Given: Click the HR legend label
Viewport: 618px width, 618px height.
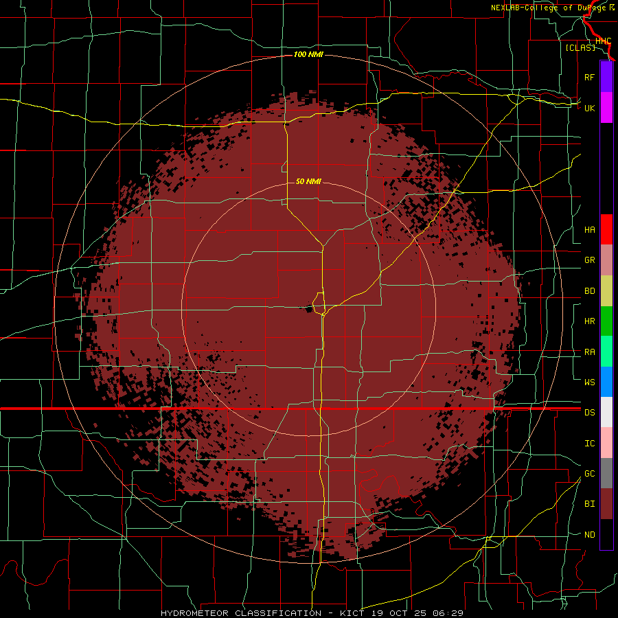Looking at the screenshot, I should click(589, 321).
